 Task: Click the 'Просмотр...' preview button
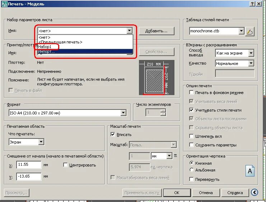pyautogui.click(x=17, y=193)
